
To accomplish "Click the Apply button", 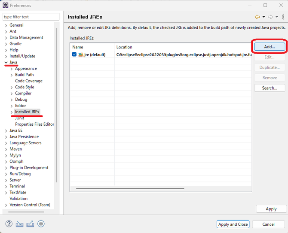I will [x=271, y=209].
